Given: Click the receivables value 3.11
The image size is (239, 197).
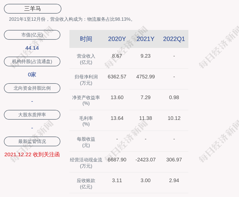Looking at the screenshot, I should click(117, 180).
